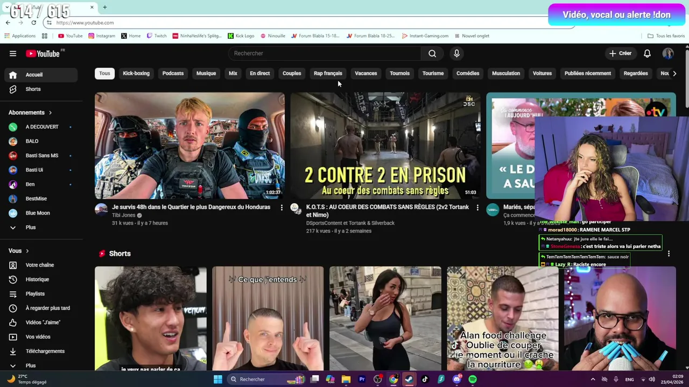
Task: Open Premiere Pro from the taskbar
Action: click(362, 379)
